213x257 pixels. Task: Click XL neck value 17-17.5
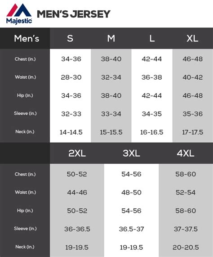click(193, 132)
